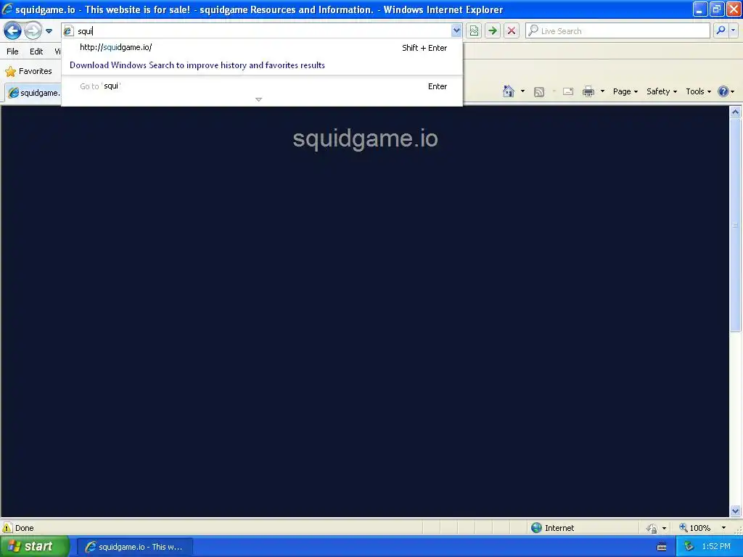Open the security status dropdown arrow
743x557 pixels.
[x=665, y=528]
